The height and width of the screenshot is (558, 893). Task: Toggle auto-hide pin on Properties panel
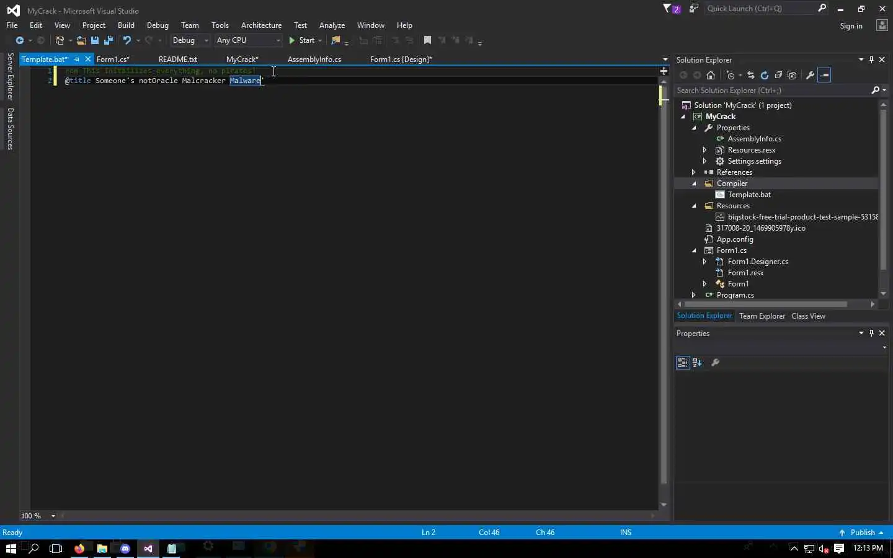click(871, 333)
